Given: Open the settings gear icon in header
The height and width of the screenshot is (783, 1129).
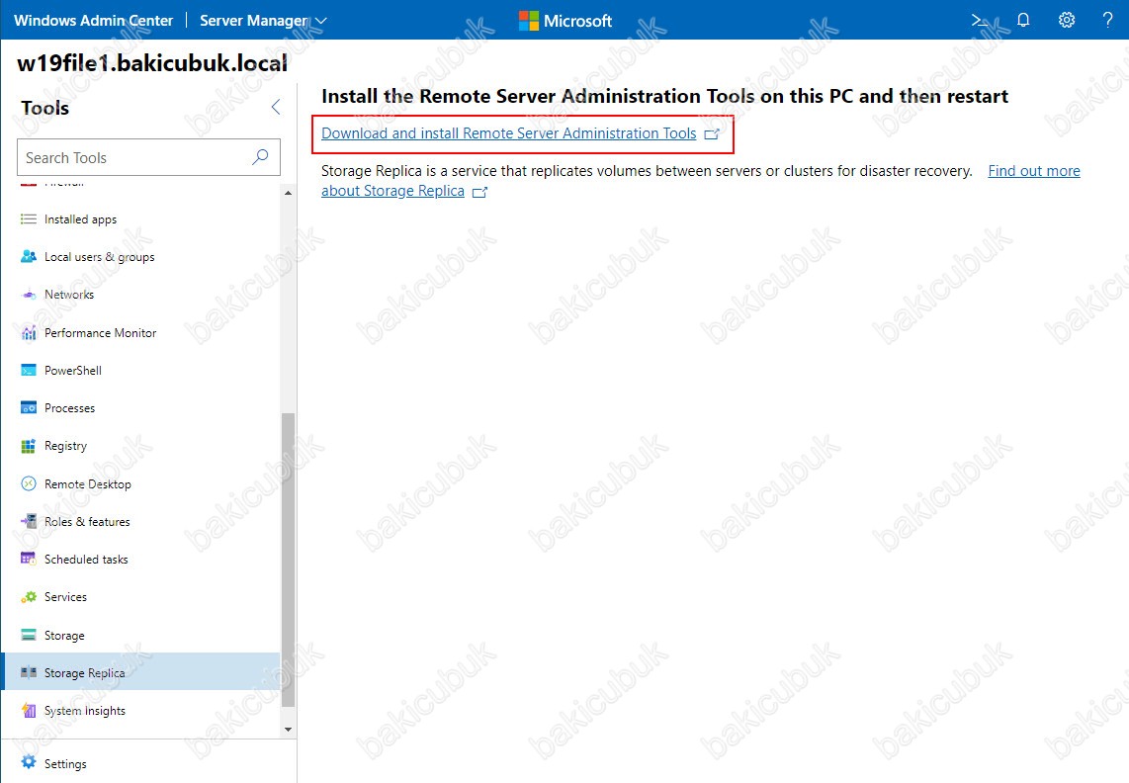Looking at the screenshot, I should (x=1067, y=20).
